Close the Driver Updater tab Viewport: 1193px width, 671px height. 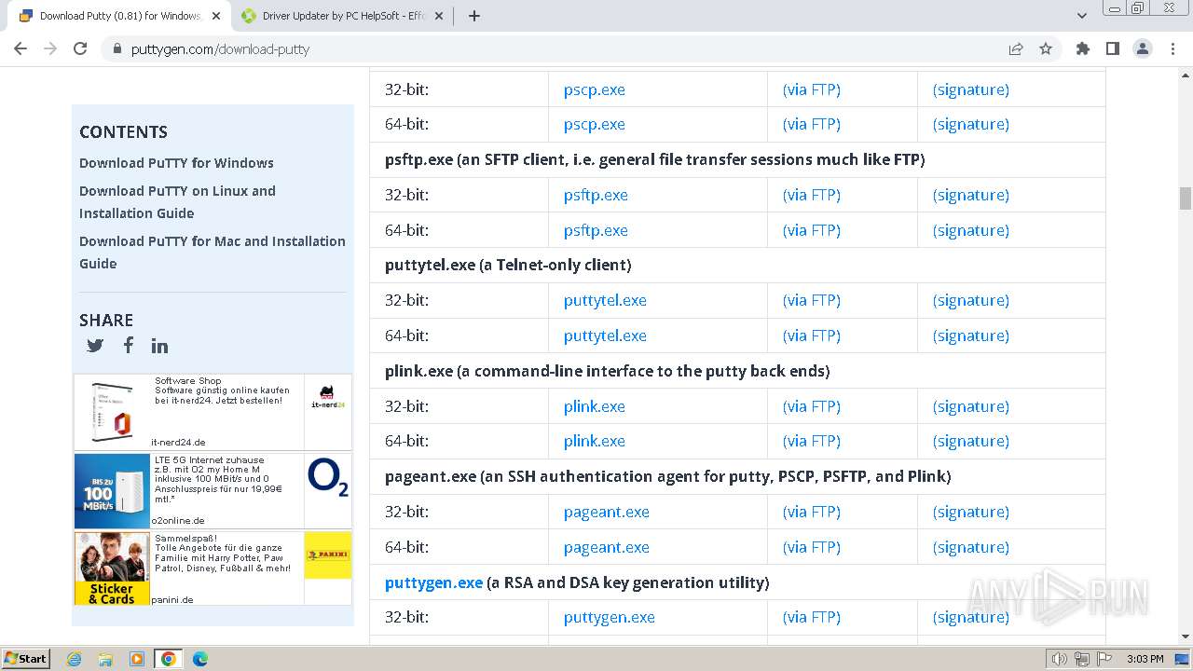(x=438, y=16)
